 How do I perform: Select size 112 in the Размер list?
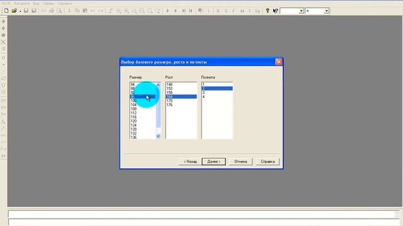(x=143, y=113)
